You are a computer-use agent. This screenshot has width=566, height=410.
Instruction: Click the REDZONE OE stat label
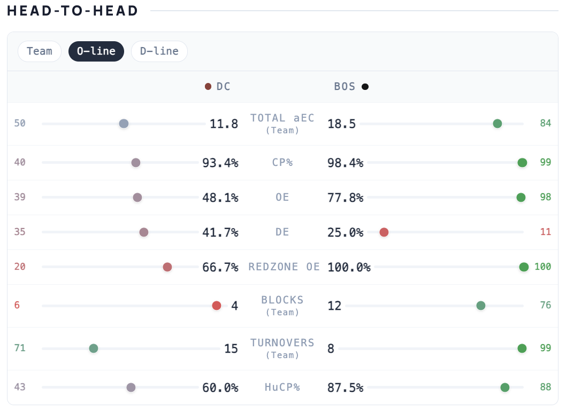(x=284, y=267)
